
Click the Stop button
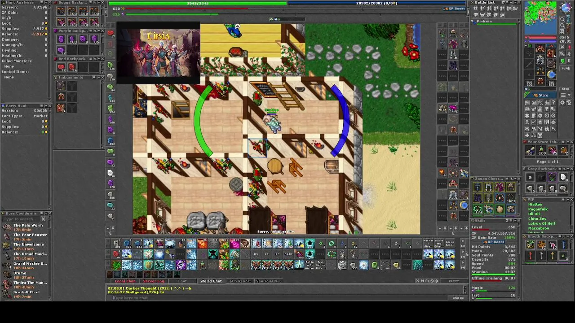tap(565, 88)
